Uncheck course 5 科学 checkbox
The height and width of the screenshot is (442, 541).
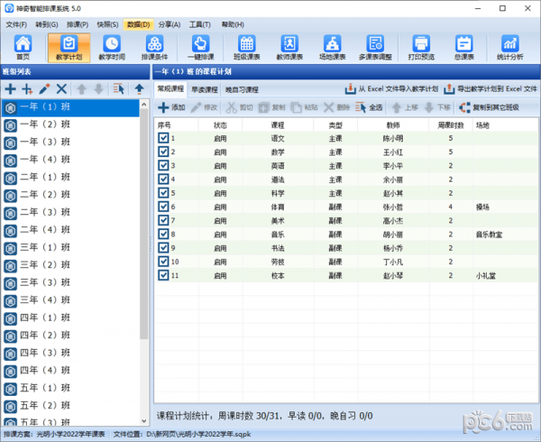pyautogui.click(x=163, y=193)
